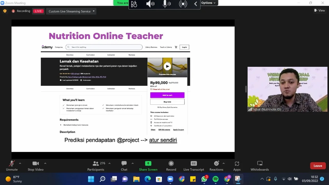Click the LIVE streaming badge
Viewport: 329px width, 185px height.
tap(38, 11)
